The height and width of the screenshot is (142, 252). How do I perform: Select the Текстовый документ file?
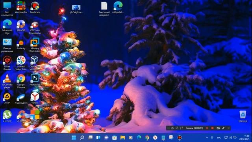pyautogui.click(x=104, y=9)
